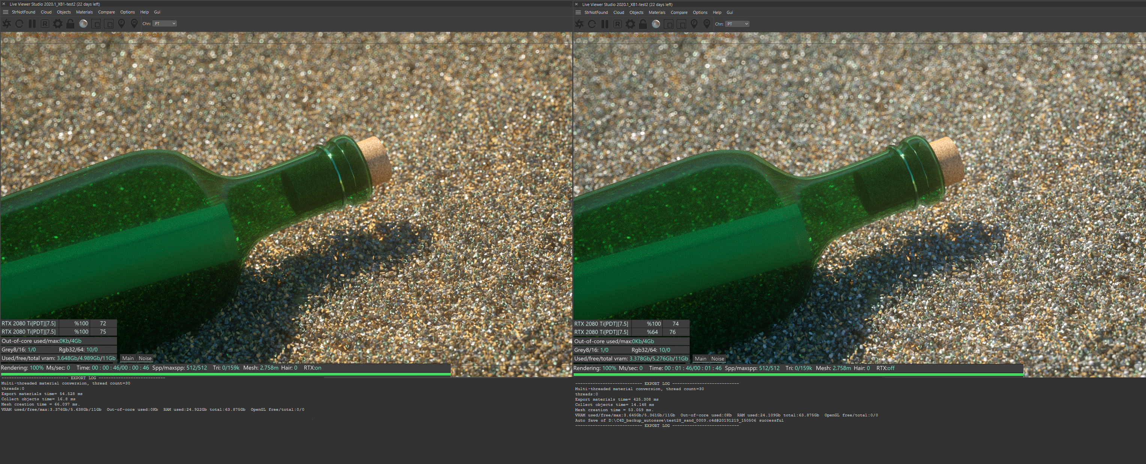Image resolution: width=1146 pixels, height=464 pixels.
Task: Click the Main button in the right viewer
Action: tap(700, 359)
